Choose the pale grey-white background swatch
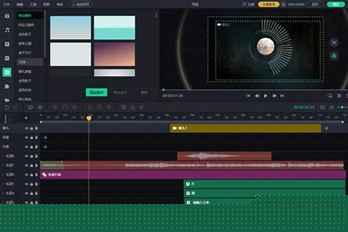This screenshot has height=232, width=348. [71, 54]
